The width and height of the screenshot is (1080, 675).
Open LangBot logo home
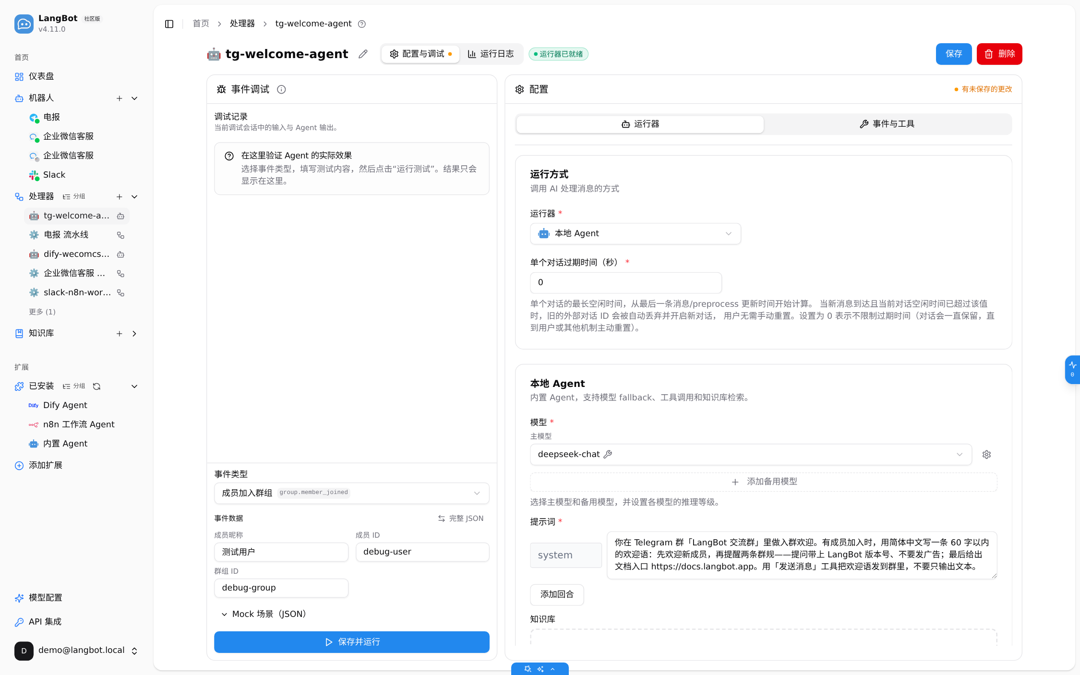24,24
